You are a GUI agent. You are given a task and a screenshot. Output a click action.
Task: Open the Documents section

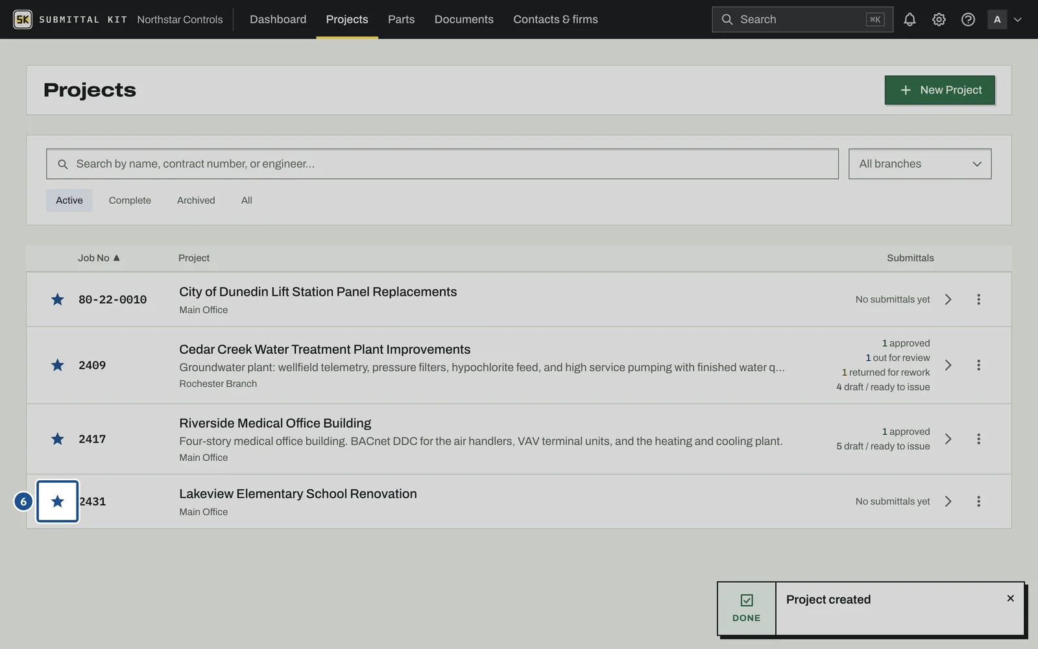coord(464,19)
